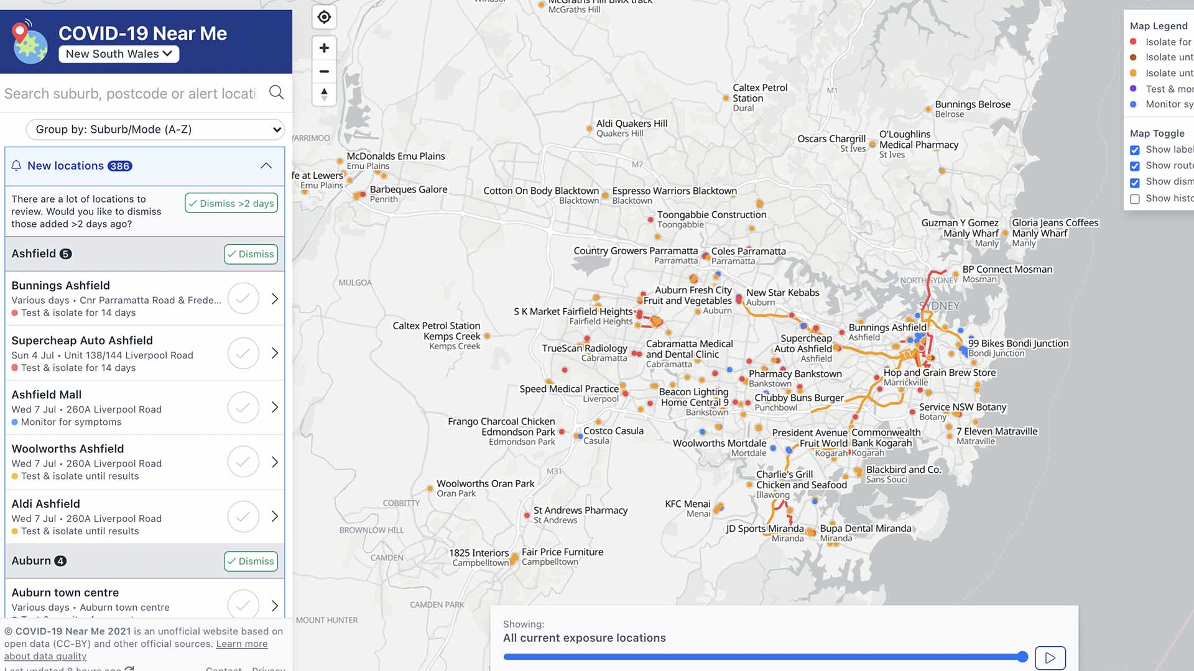
Task: Click the COVID-19 Near Me title
Action: pos(142,33)
